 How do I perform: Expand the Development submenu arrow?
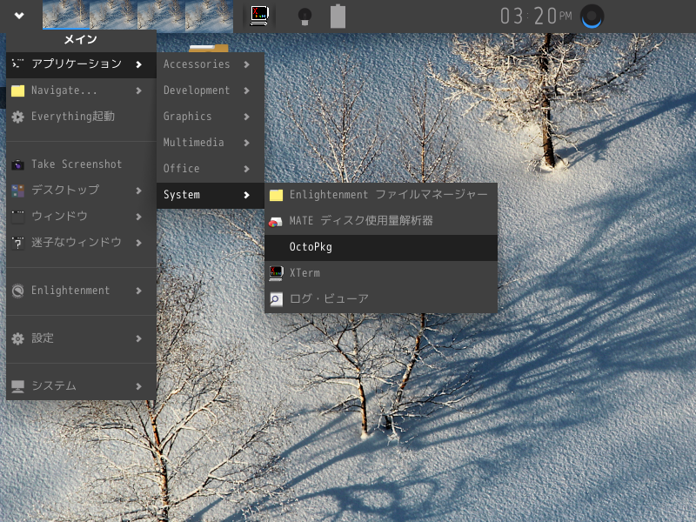click(246, 90)
